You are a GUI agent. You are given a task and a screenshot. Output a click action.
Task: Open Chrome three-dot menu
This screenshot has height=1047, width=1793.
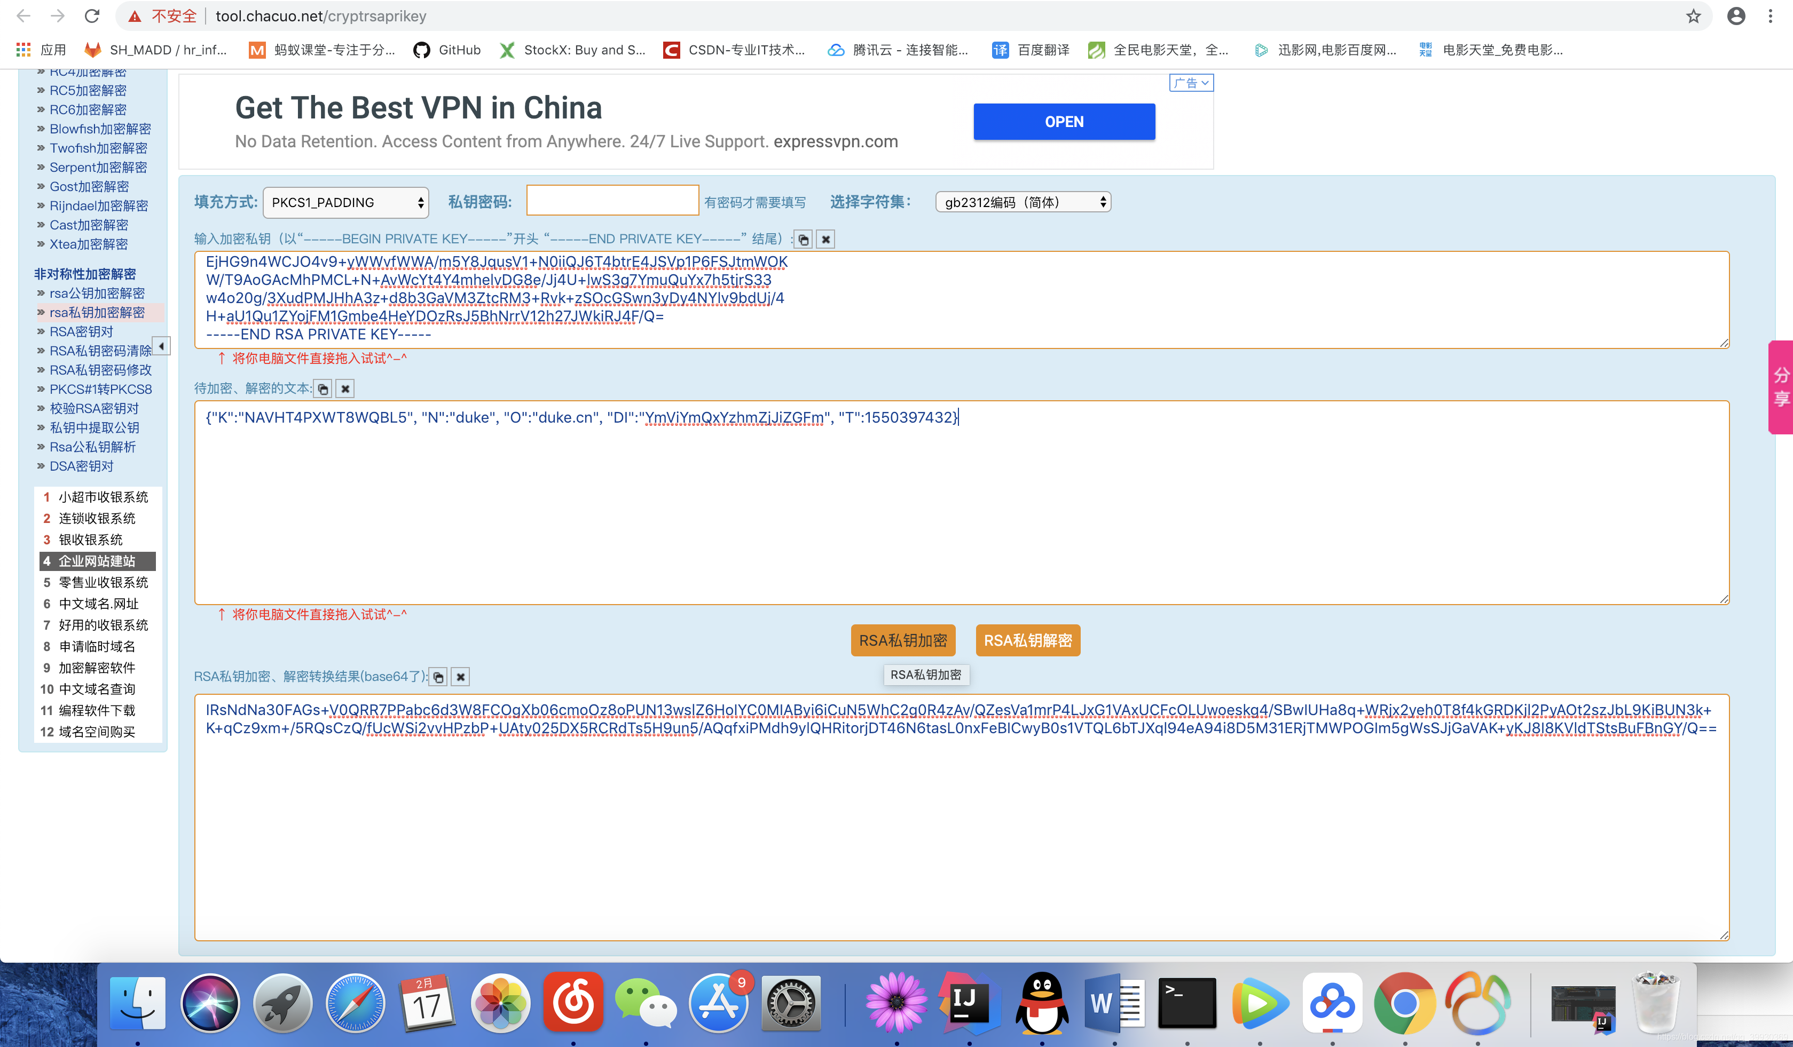tap(1771, 15)
